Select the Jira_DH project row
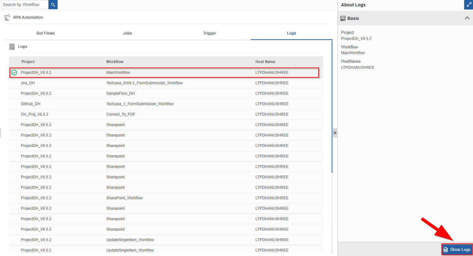Screen dimensions: 473x256 166,83
